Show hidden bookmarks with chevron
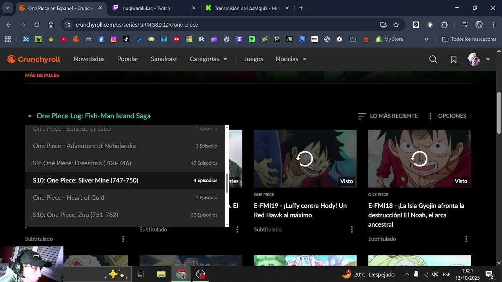This screenshot has width=502, height=282. [x=426, y=39]
